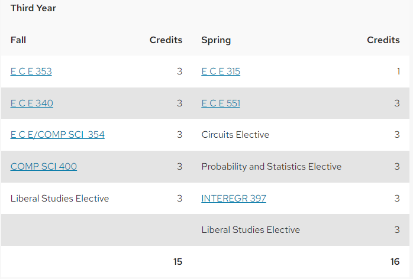
Task: Select the Circuits Elective text
Action: coord(235,135)
